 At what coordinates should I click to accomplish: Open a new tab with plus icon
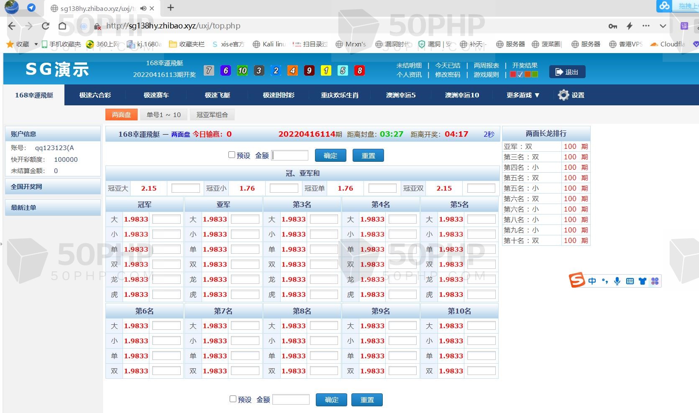(171, 8)
